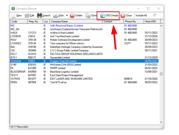Click the scroll up arrow of the list

click(161, 26)
